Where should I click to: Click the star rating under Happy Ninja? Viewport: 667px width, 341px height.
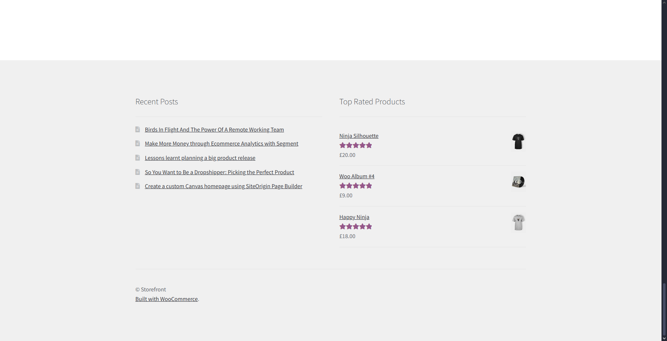[355, 226]
